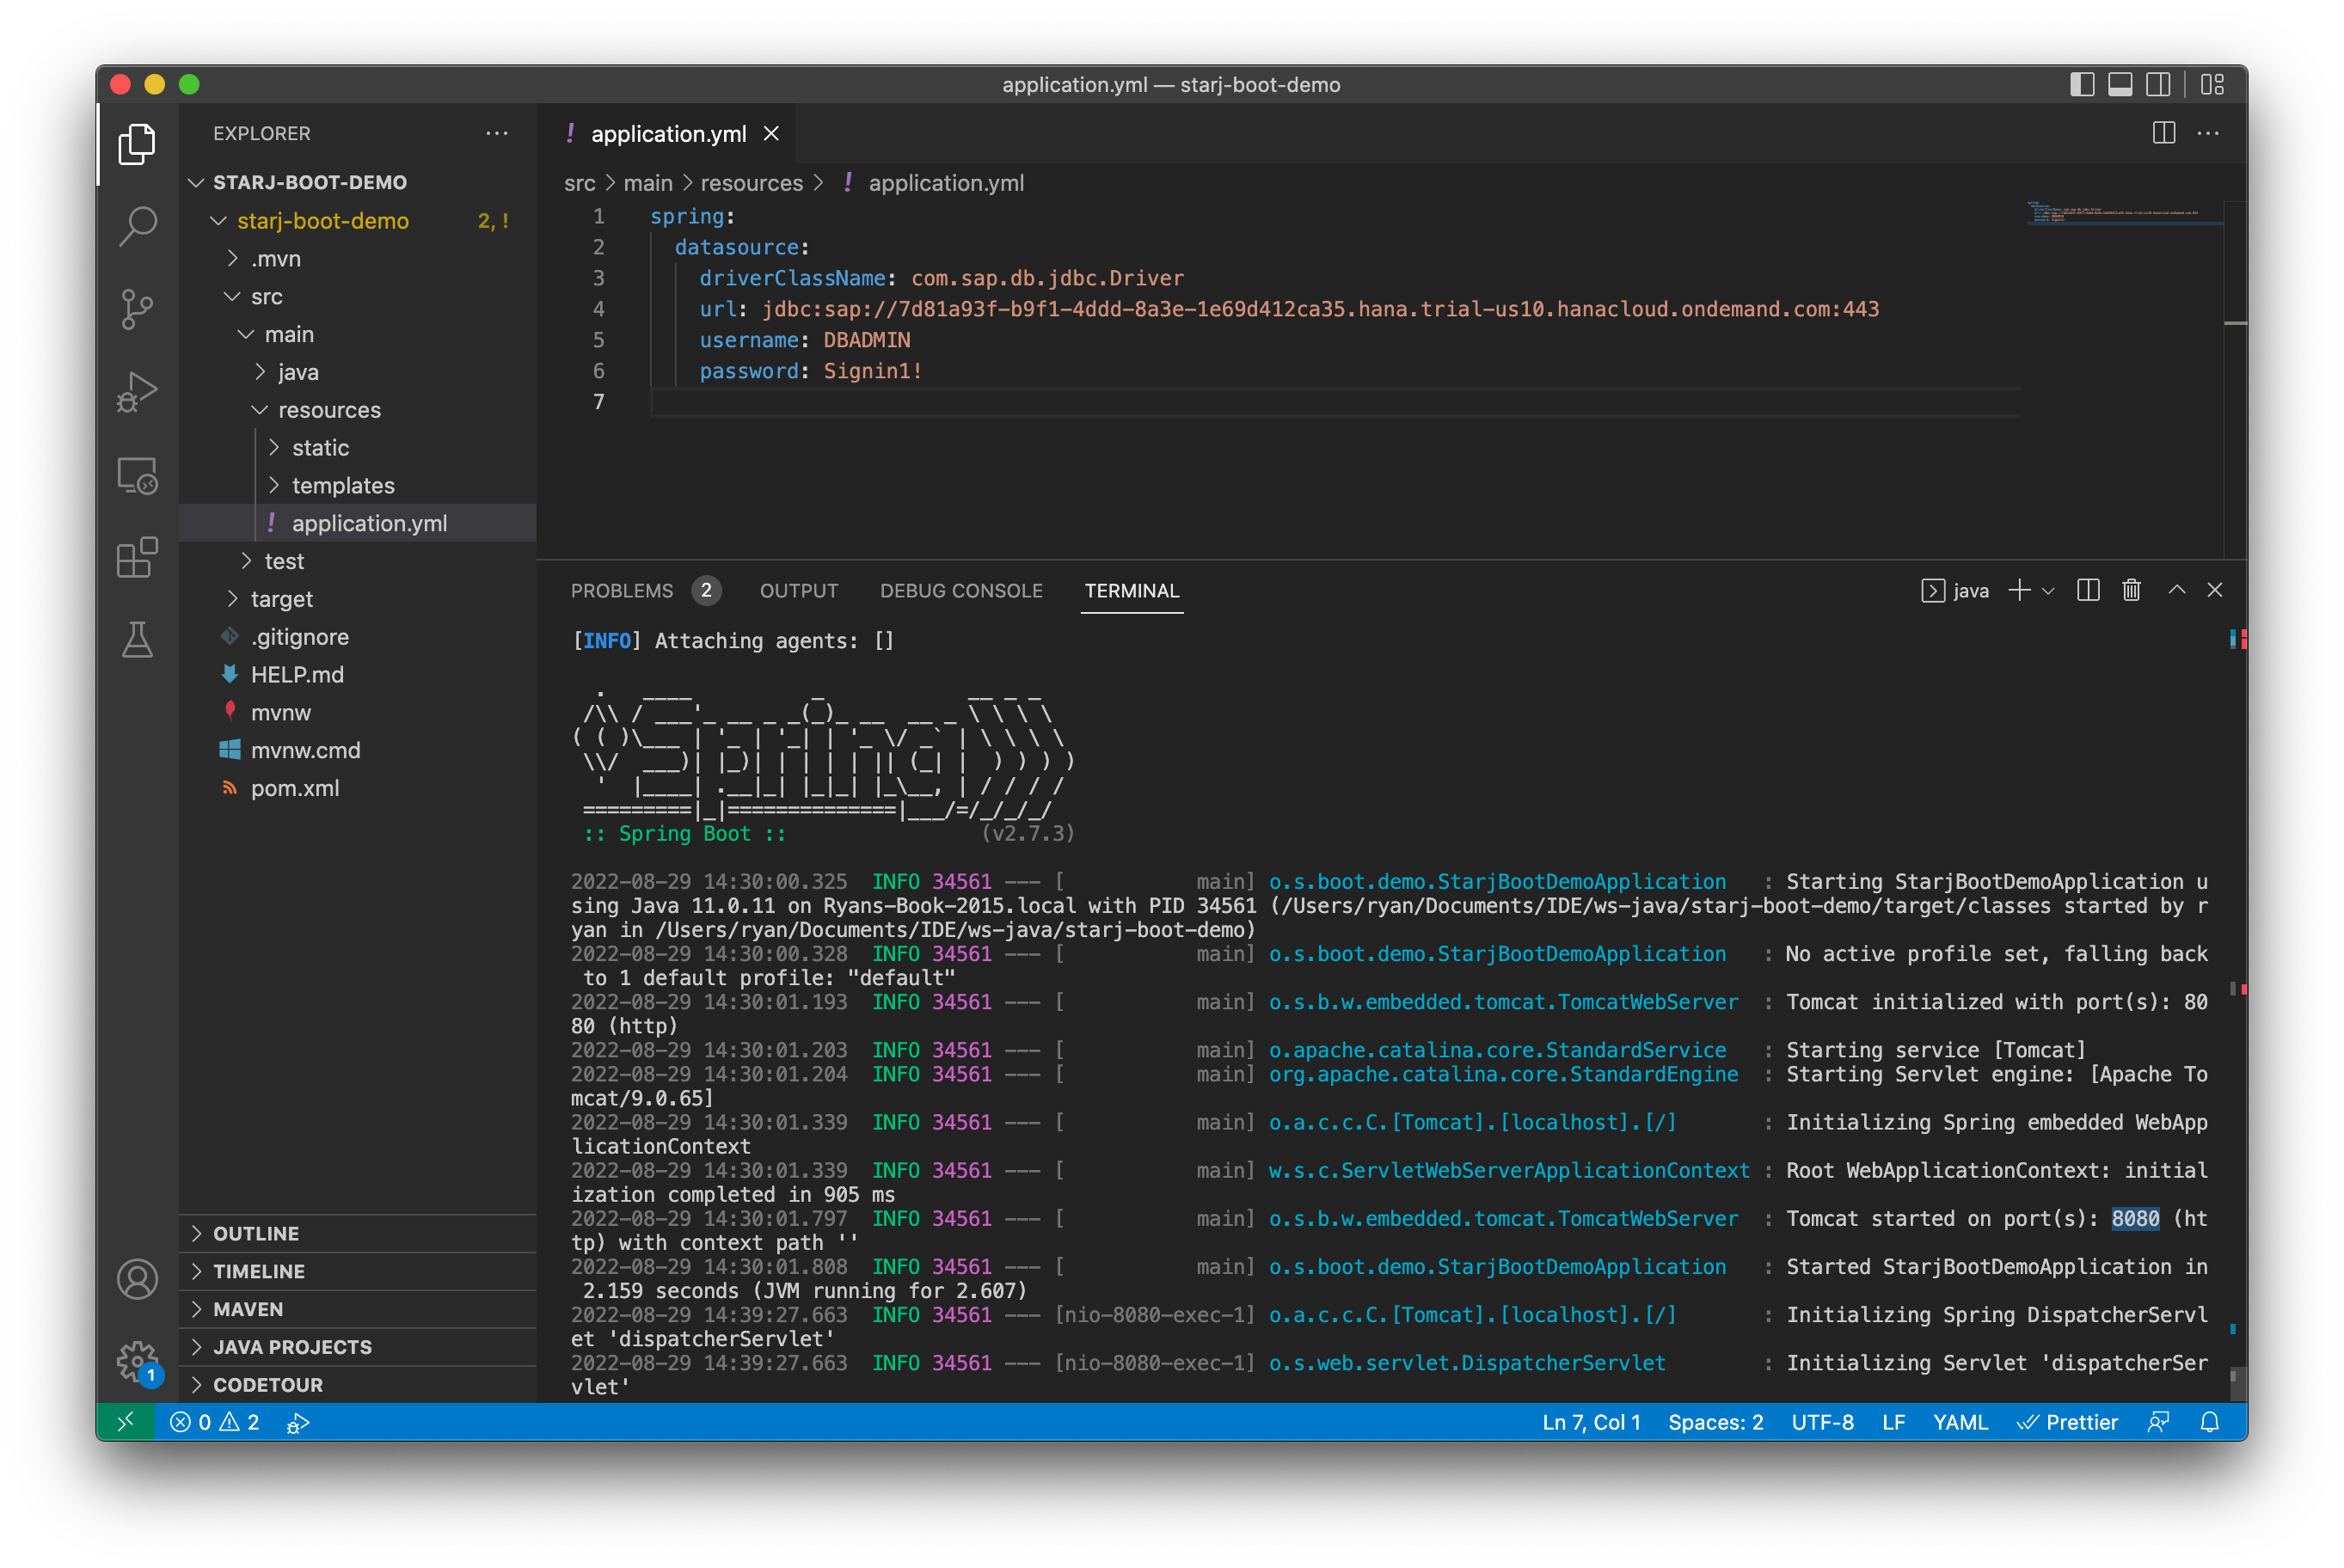Open Remote Explorer in activity bar
Screen dimensions: 2344x1568
(x=137, y=475)
